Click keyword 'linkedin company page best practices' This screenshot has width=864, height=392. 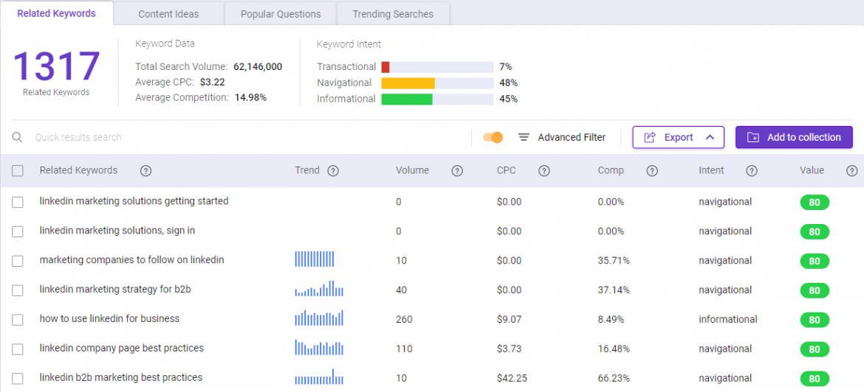pyautogui.click(x=122, y=348)
